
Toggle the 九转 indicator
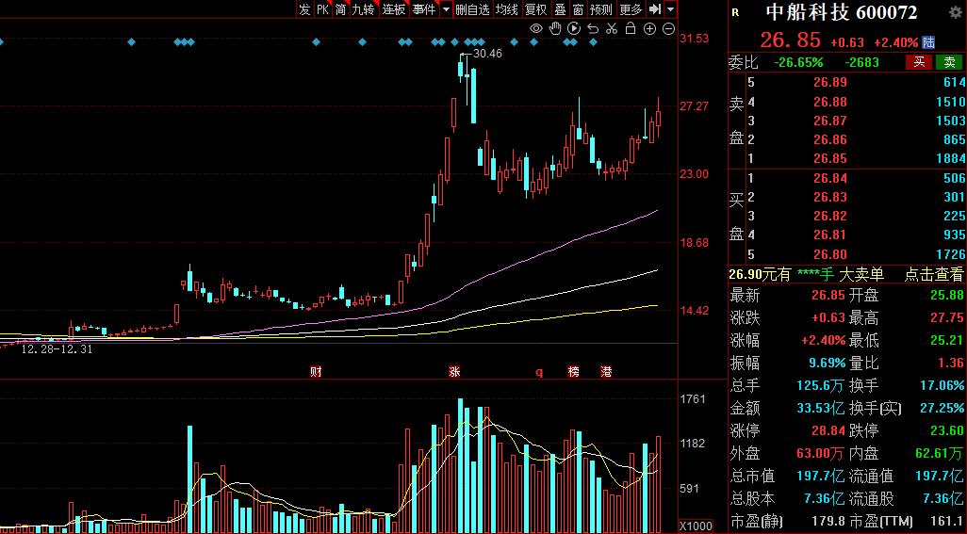363,9
